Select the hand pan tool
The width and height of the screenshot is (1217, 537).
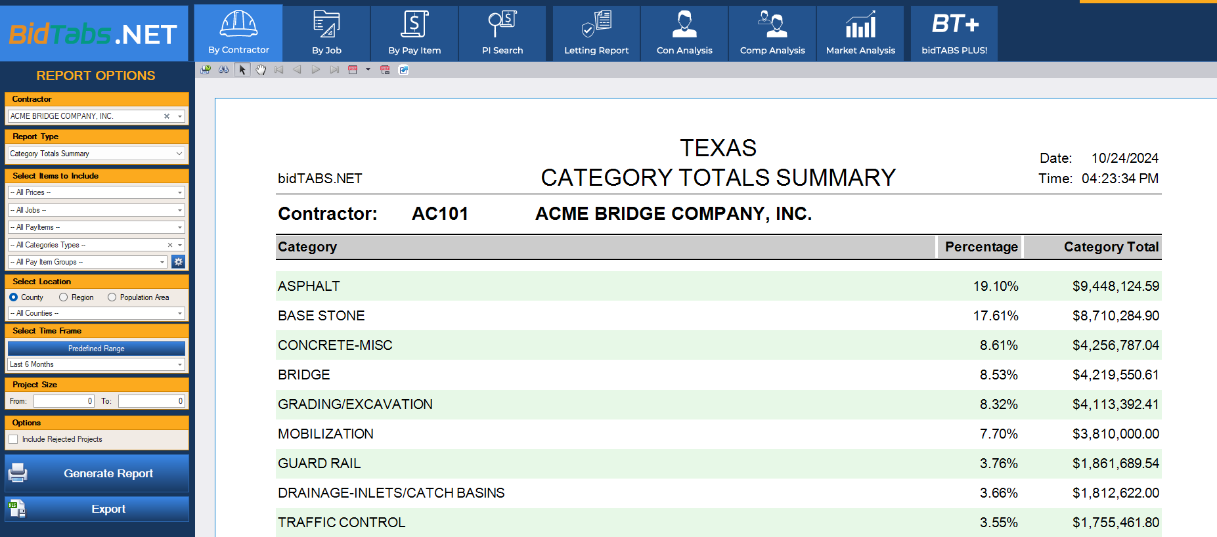click(261, 70)
